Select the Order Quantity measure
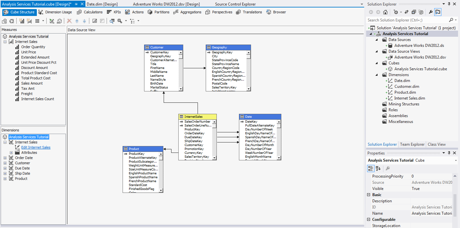This screenshot has width=460, height=228. [33, 47]
